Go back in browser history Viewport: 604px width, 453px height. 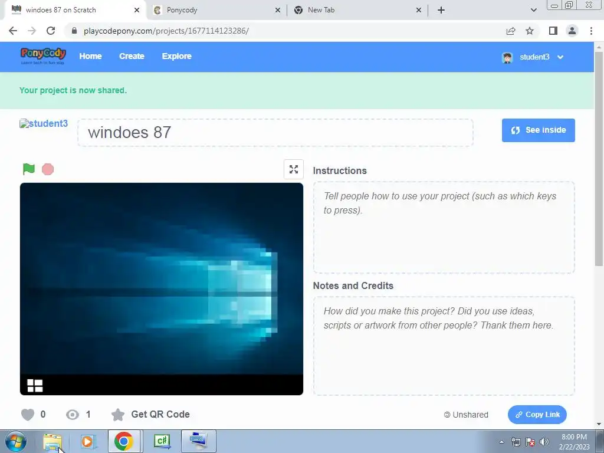[x=13, y=31]
